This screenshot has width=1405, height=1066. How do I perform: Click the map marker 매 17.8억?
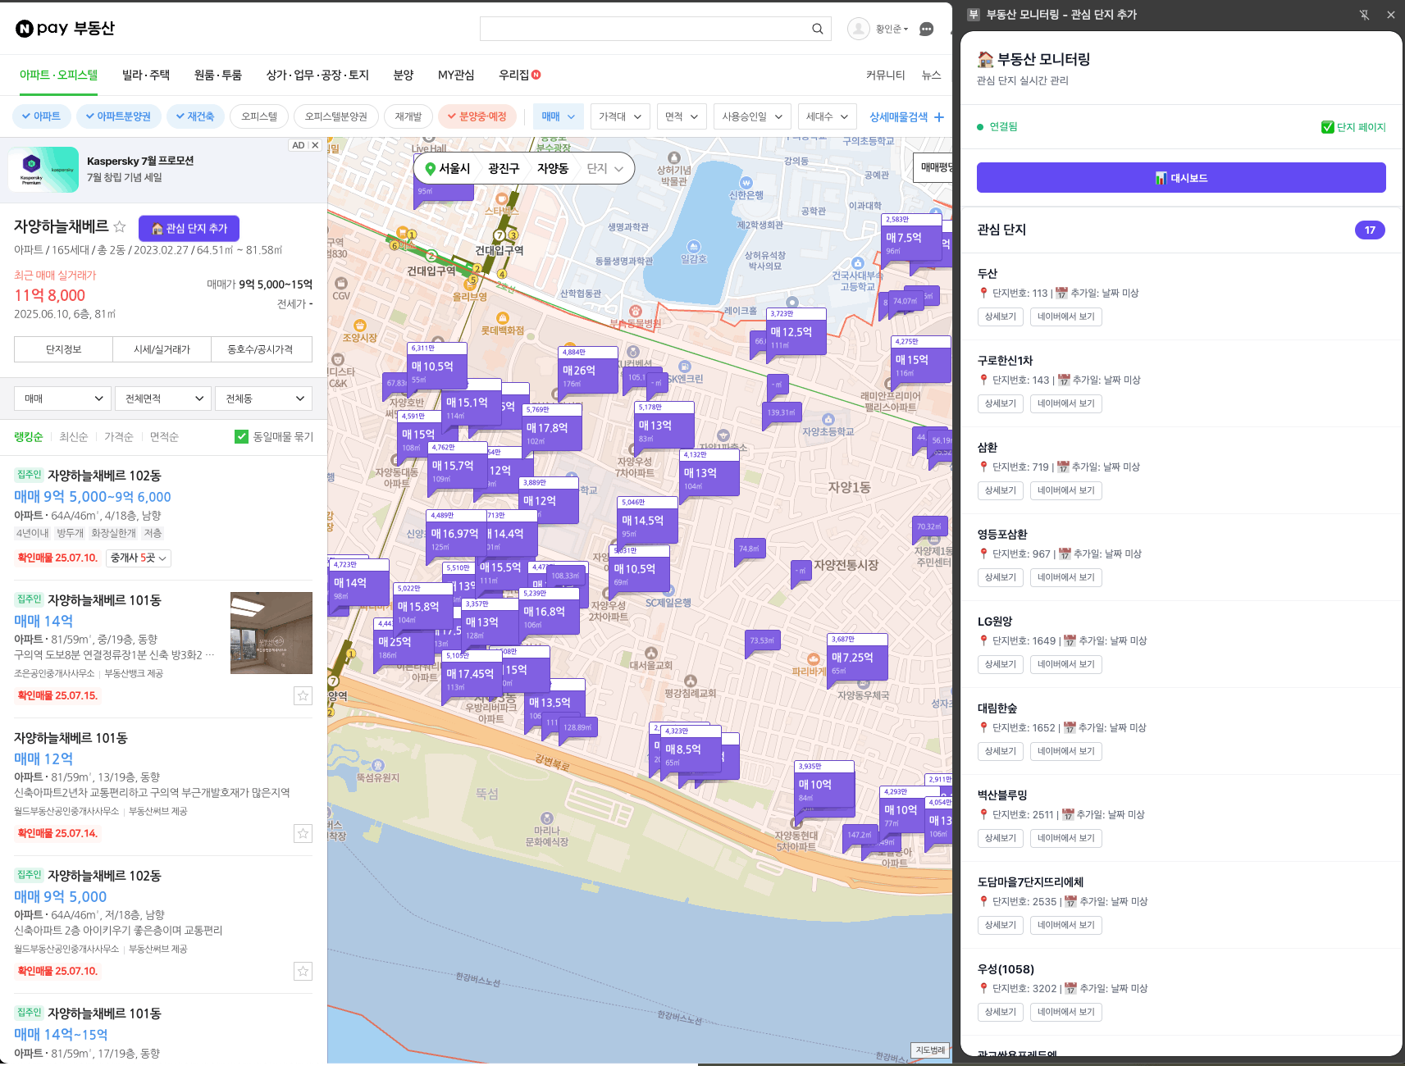pyautogui.click(x=552, y=428)
